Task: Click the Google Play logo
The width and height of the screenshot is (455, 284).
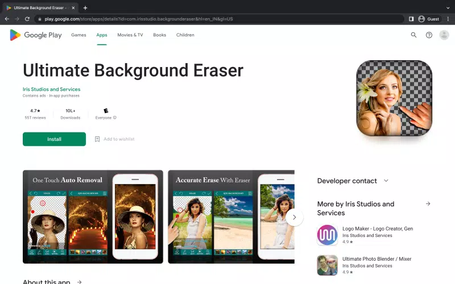Action: (36, 35)
